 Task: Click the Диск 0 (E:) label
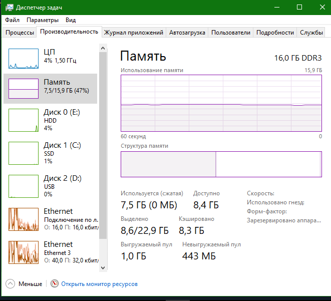point(62,112)
